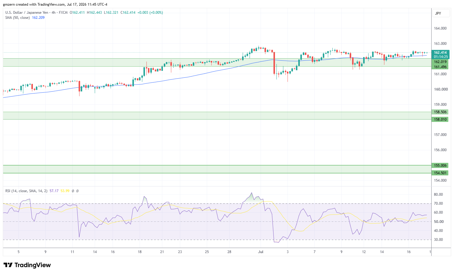This screenshot has height=274, width=454.
Task: Click the 157.000 price axis label
Action: coord(440,135)
